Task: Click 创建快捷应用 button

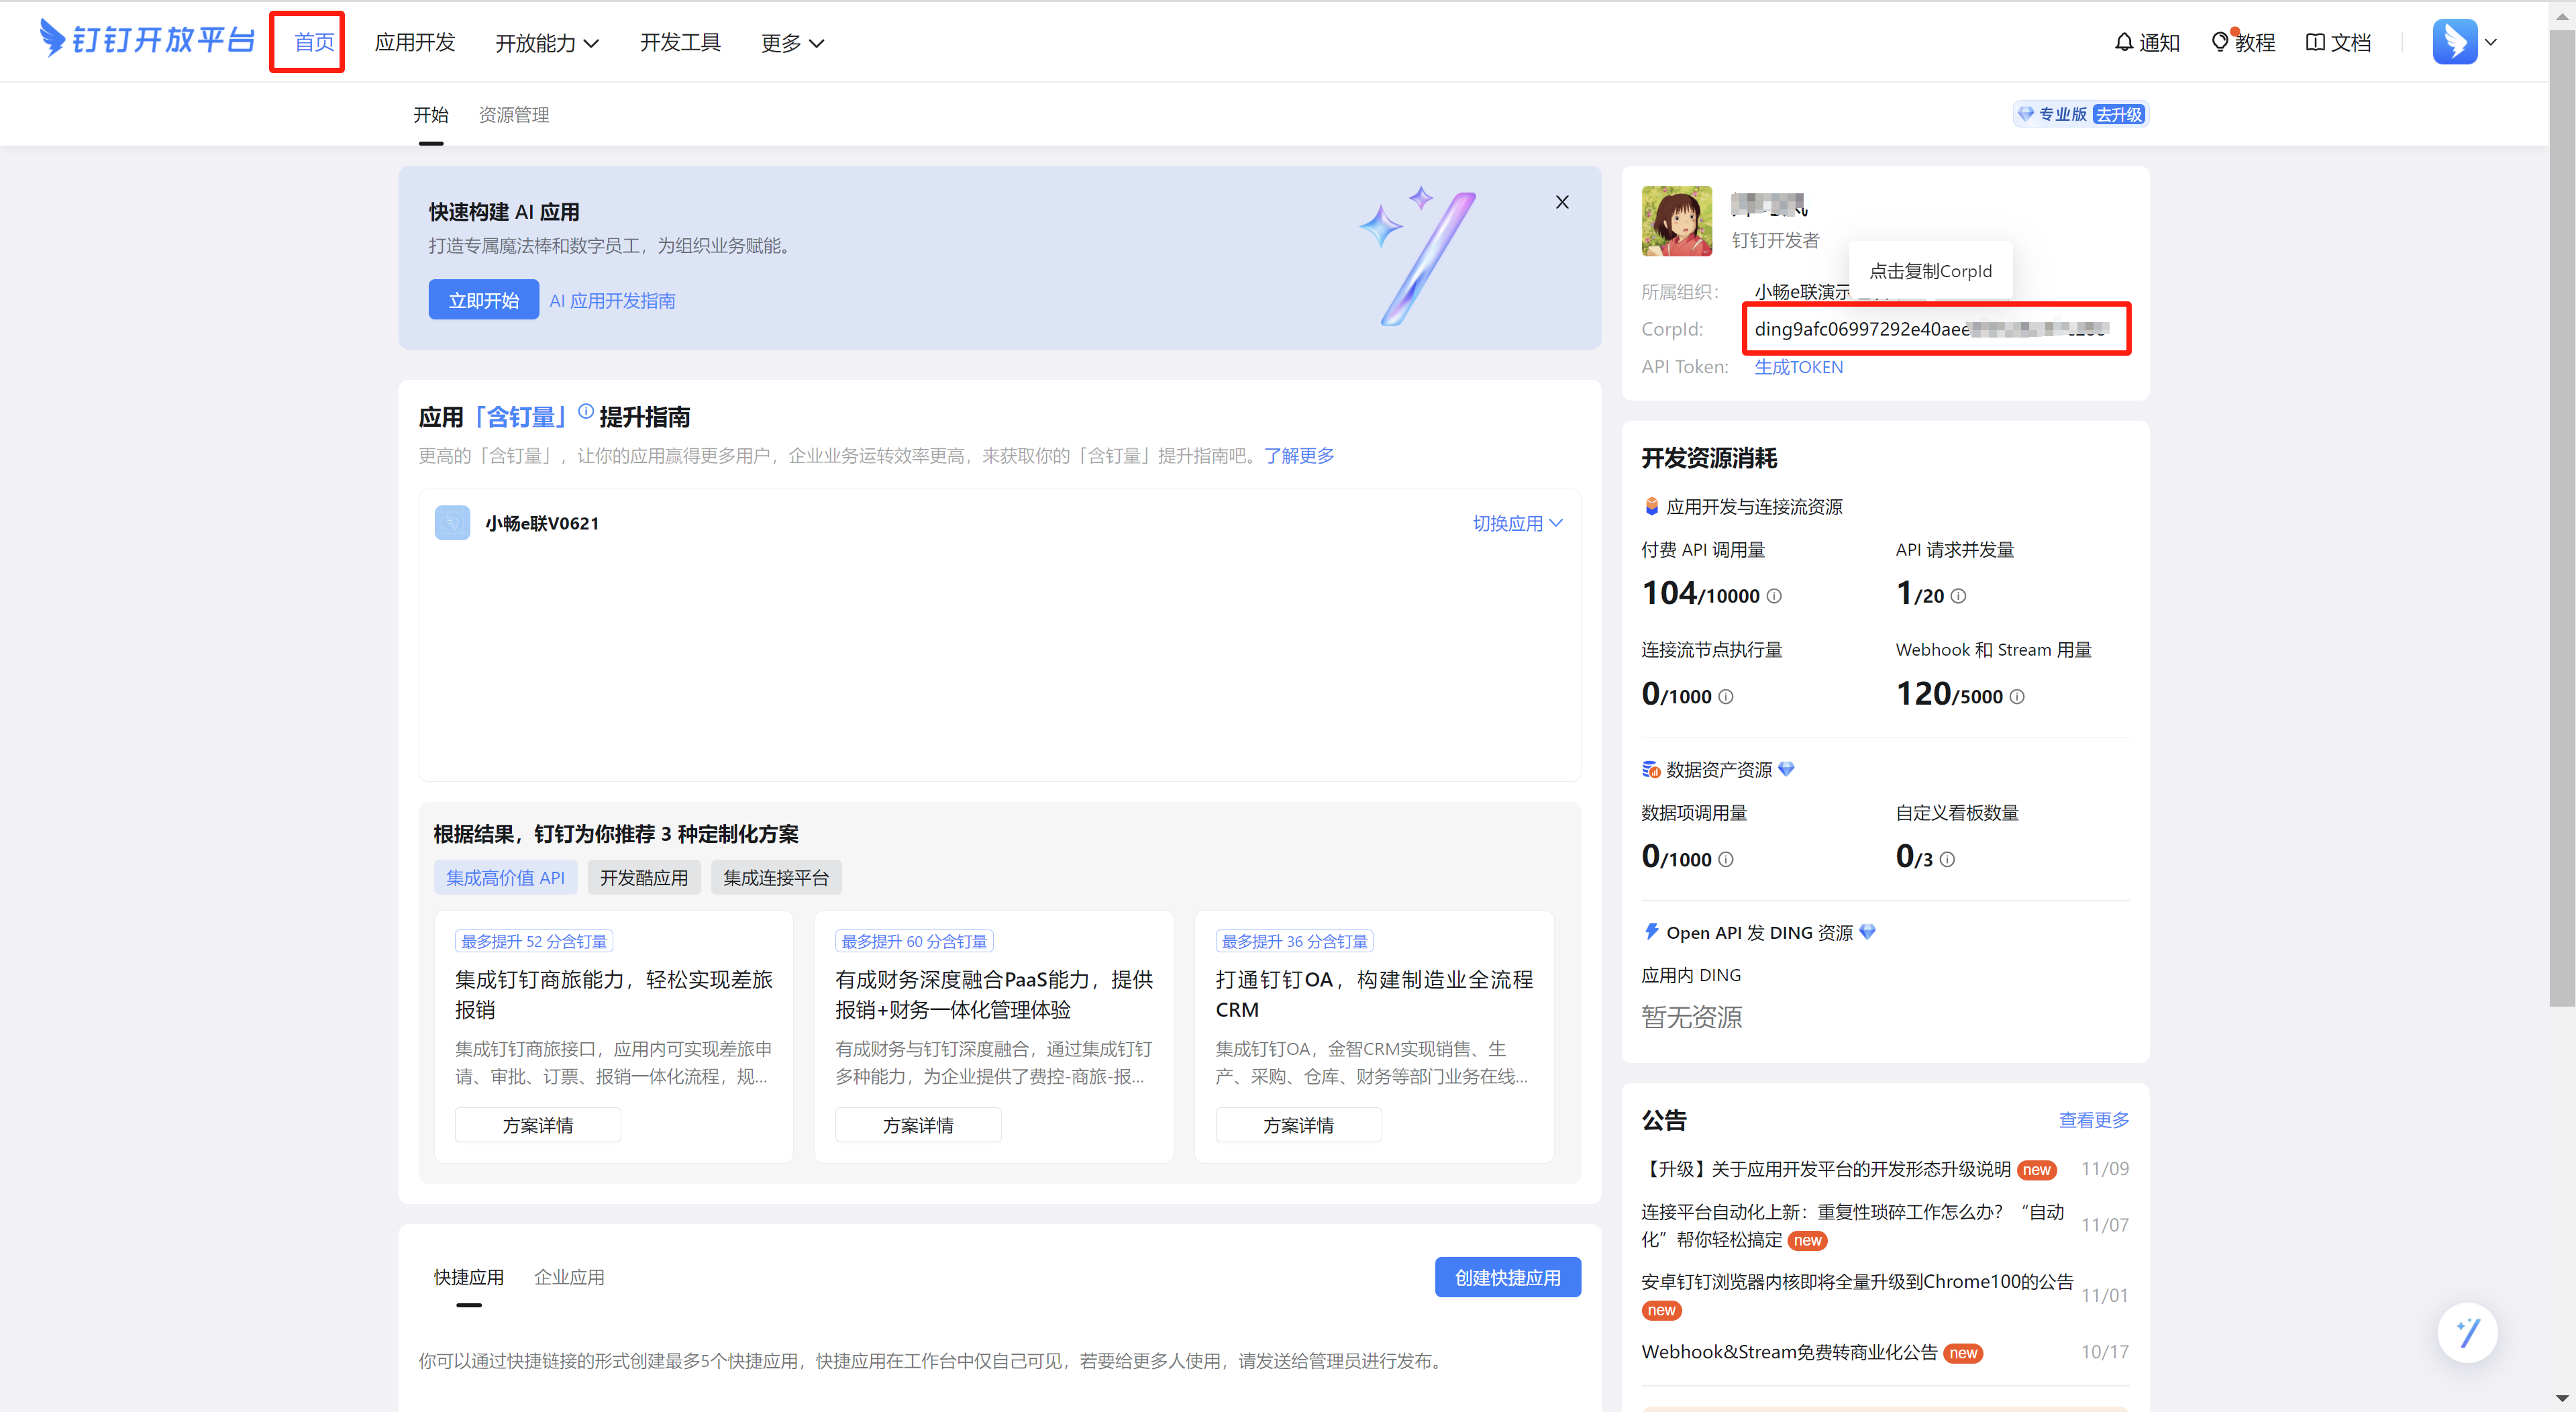Action: 1507,1277
